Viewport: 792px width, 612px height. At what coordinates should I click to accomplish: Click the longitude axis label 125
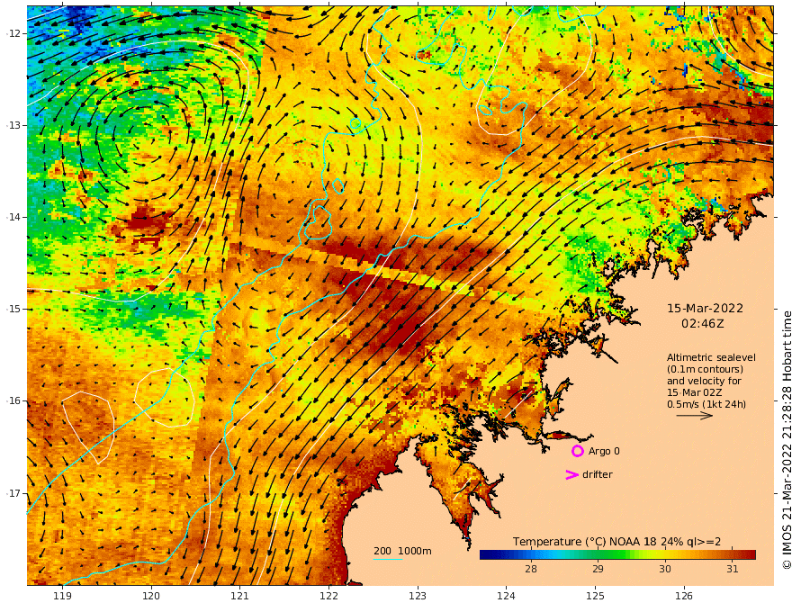click(x=595, y=597)
